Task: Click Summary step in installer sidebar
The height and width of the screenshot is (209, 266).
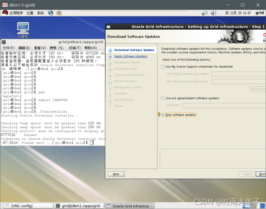Action: [x=121, y=94]
